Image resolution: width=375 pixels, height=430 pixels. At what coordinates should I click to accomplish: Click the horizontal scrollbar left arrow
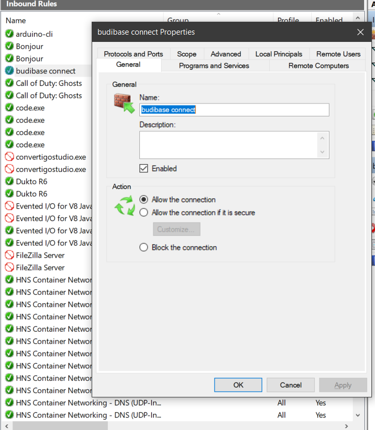pos(7,426)
